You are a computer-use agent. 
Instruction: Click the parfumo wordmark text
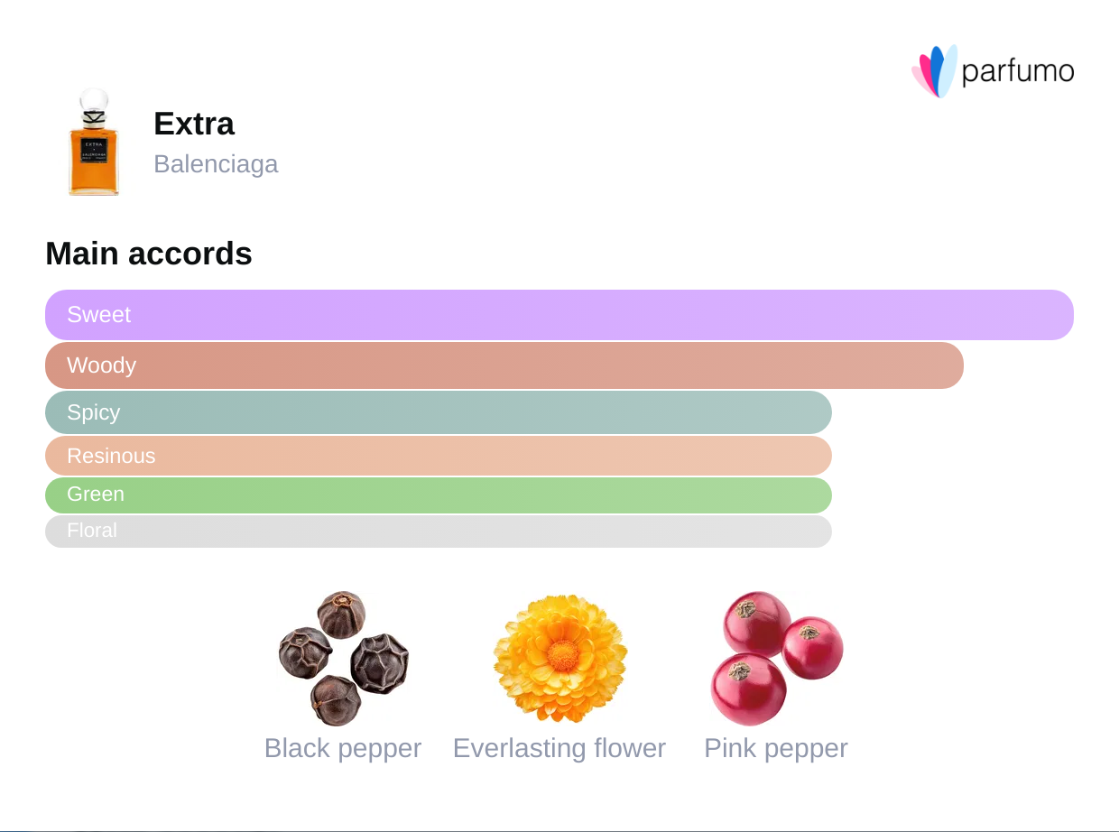pyautogui.click(x=1018, y=71)
